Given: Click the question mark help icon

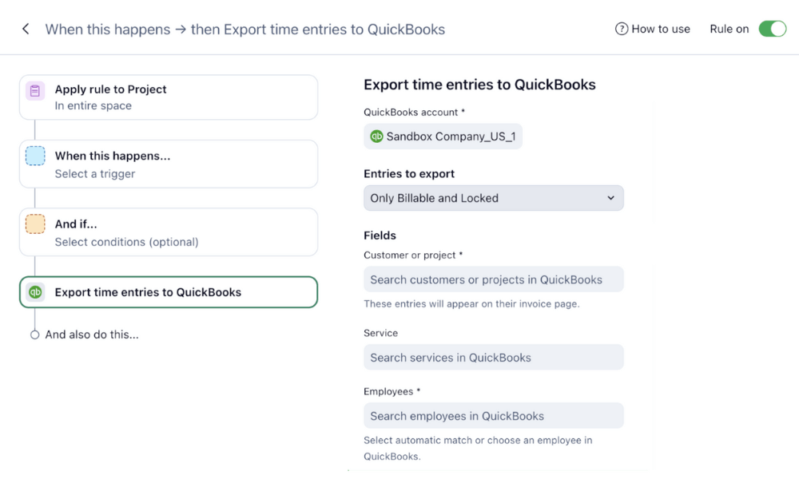Looking at the screenshot, I should (x=621, y=29).
